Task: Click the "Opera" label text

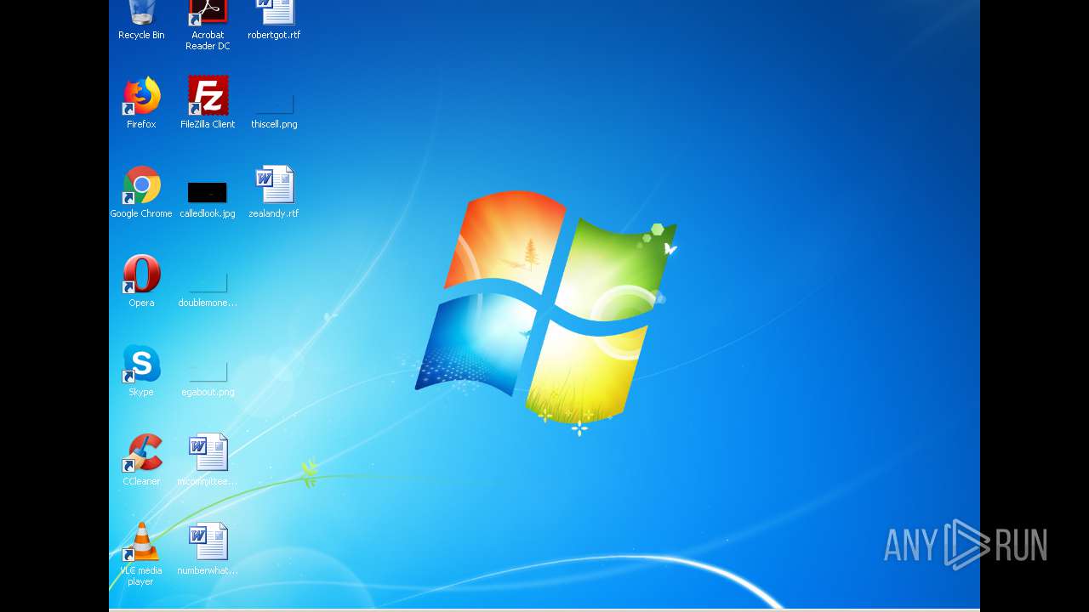Action: pyautogui.click(x=141, y=303)
